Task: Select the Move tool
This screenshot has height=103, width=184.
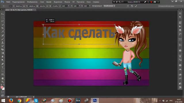Action: (3, 14)
